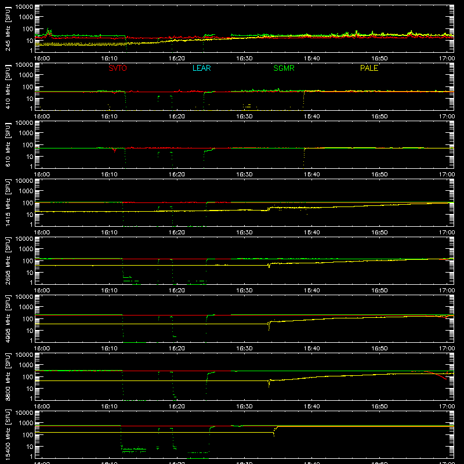Select the 4995 MHz [SFU] axis label
The height and width of the screenshot is (464, 464).
(8, 319)
